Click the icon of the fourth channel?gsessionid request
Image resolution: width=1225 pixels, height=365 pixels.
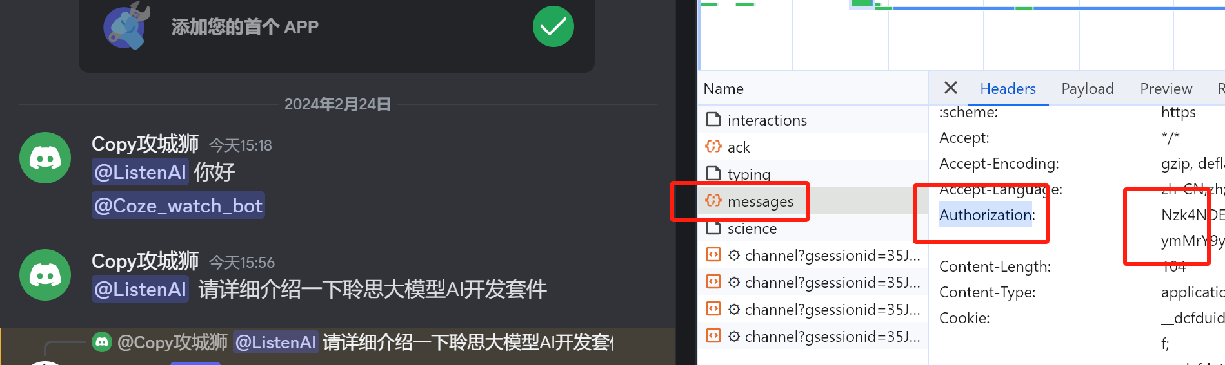click(713, 336)
